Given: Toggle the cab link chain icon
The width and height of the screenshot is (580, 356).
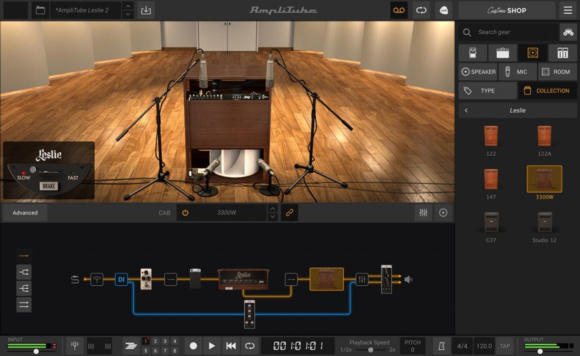Looking at the screenshot, I should [x=289, y=212].
